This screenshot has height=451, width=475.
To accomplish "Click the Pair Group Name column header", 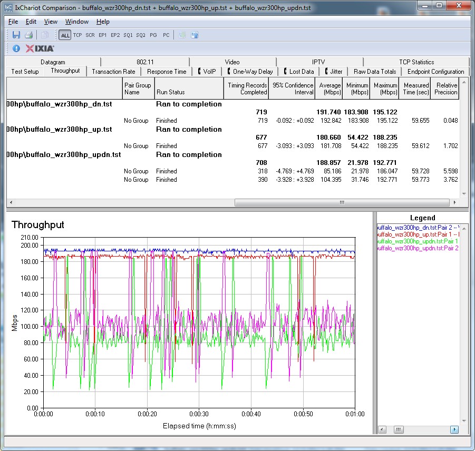I will tap(139, 89).
